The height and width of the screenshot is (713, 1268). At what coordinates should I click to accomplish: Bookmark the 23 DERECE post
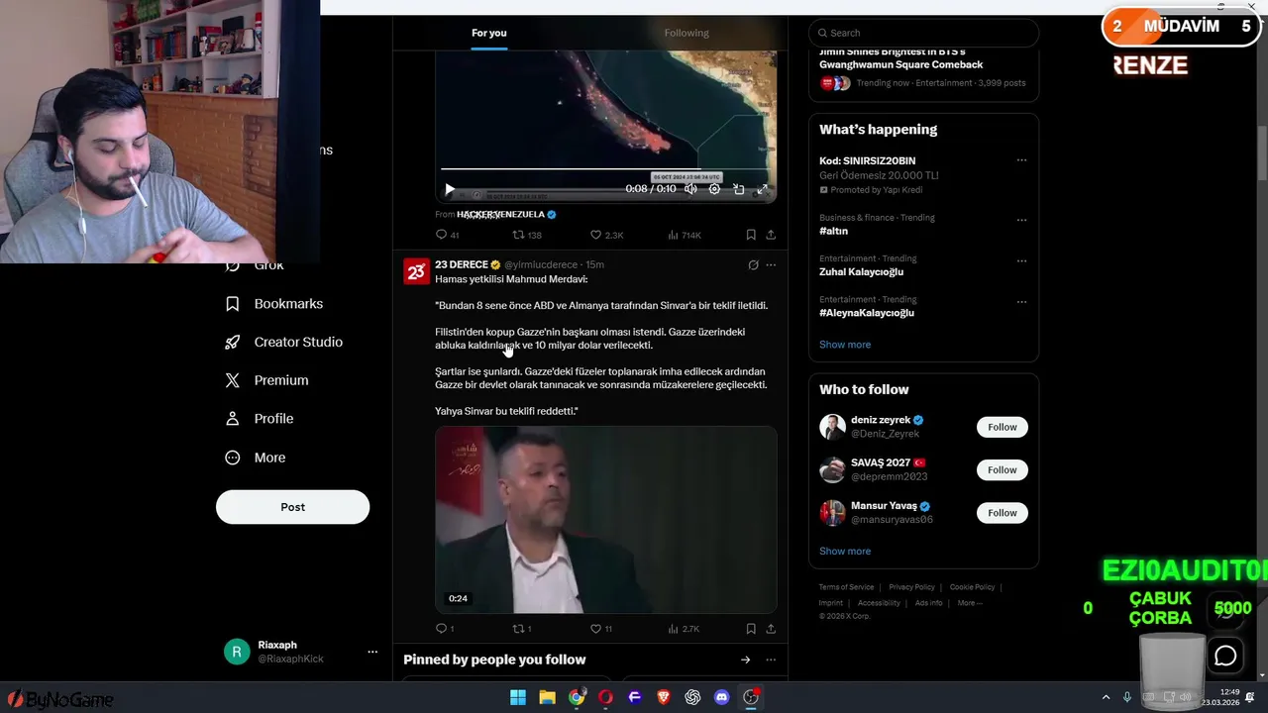[x=751, y=629]
